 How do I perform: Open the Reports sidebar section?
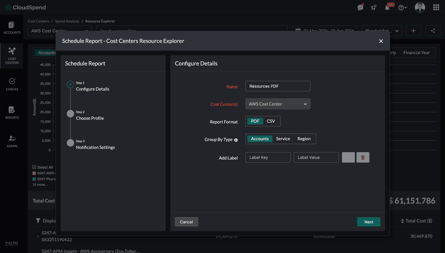click(x=12, y=113)
